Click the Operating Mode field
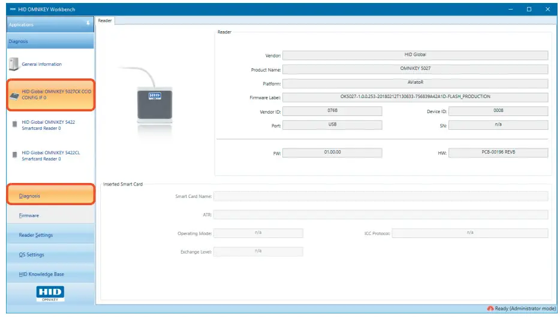The width and height of the screenshot is (560, 317). (x=258, y=233)
